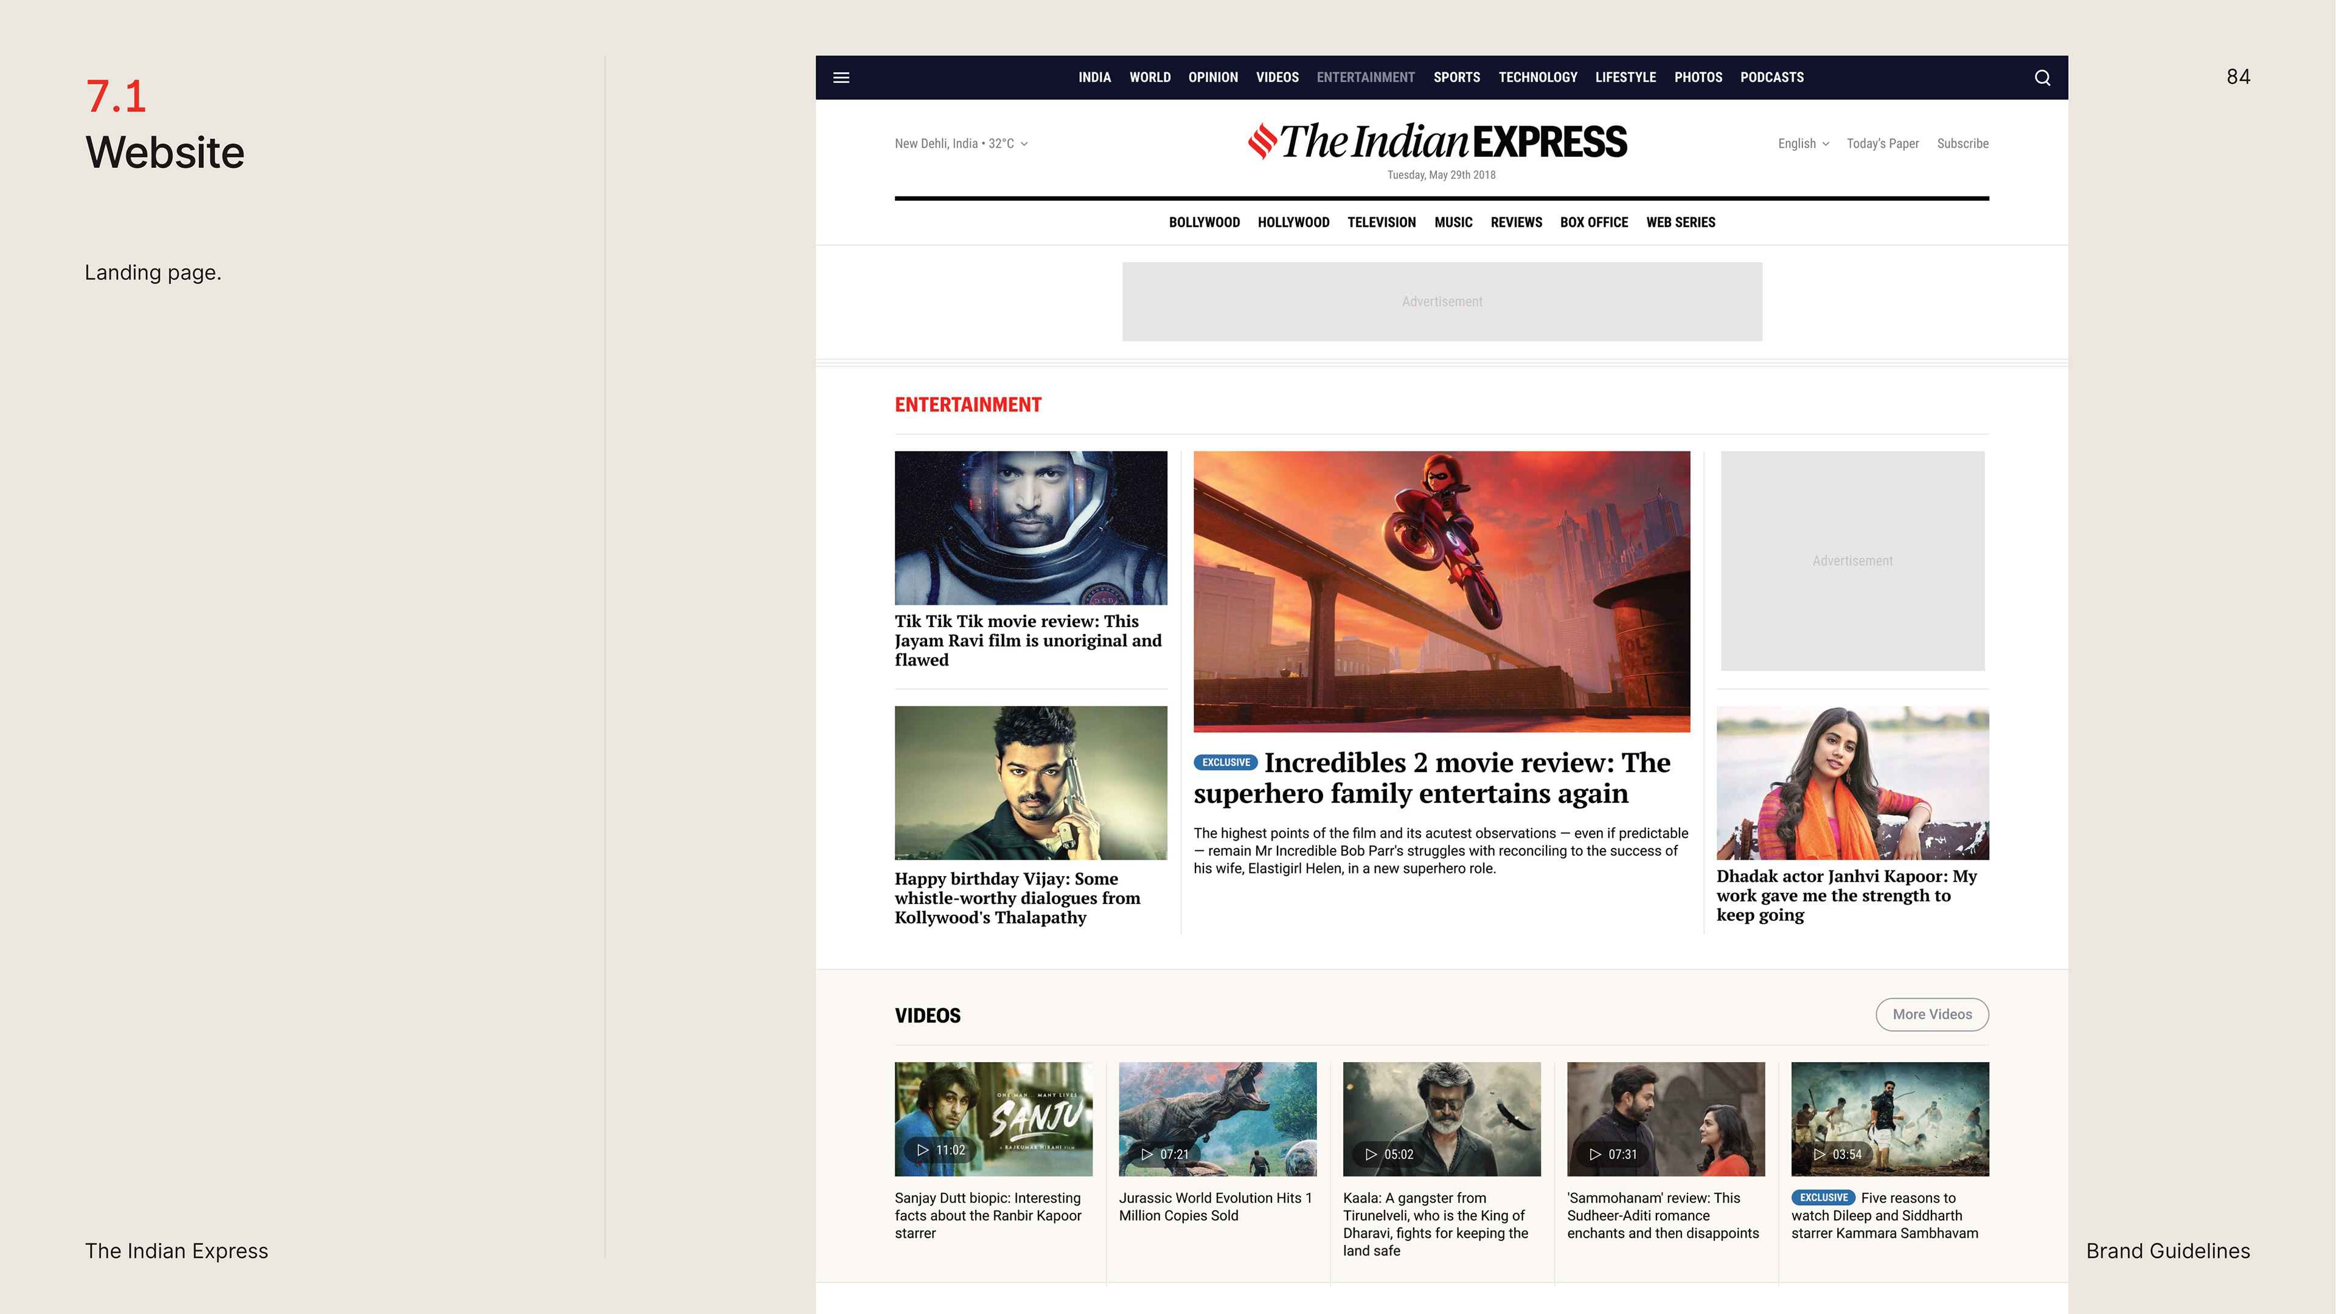Open the hamburger menu icon
The image size is (2336, 1314).
click(841, 78)
